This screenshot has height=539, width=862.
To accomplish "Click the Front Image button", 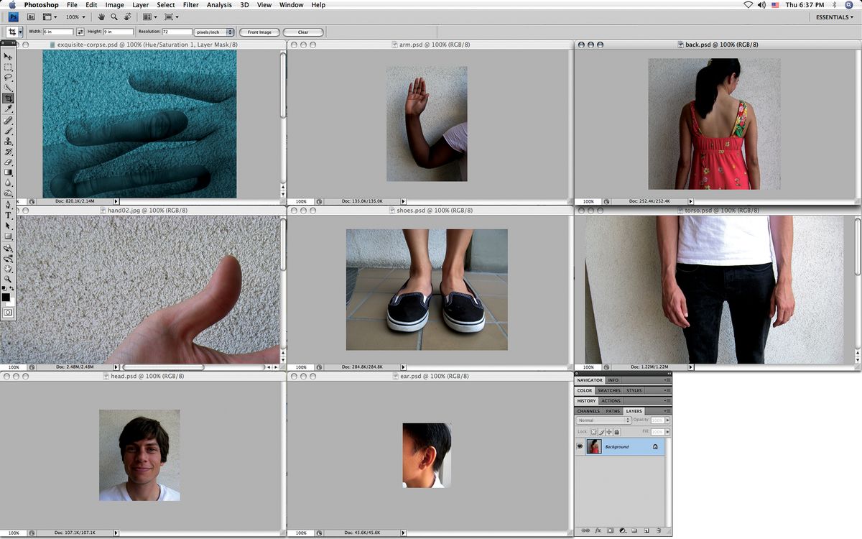I will 259,32.
